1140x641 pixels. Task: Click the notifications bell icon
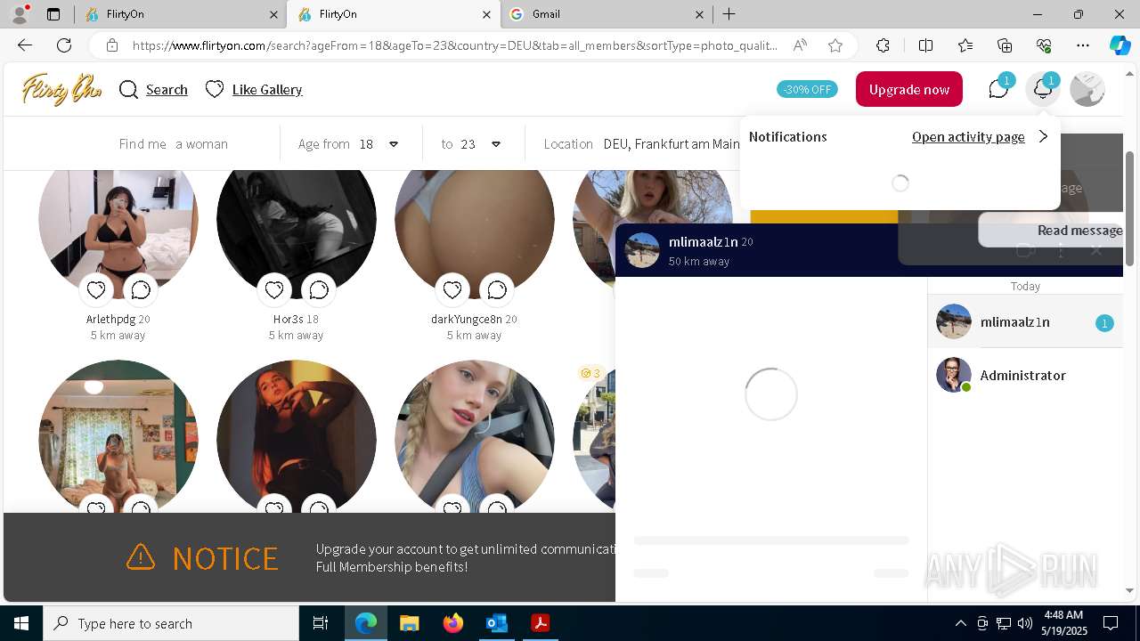click(x=1042, y=89)
